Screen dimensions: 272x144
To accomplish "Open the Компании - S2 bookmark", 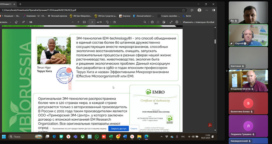I will pos(34,16).
